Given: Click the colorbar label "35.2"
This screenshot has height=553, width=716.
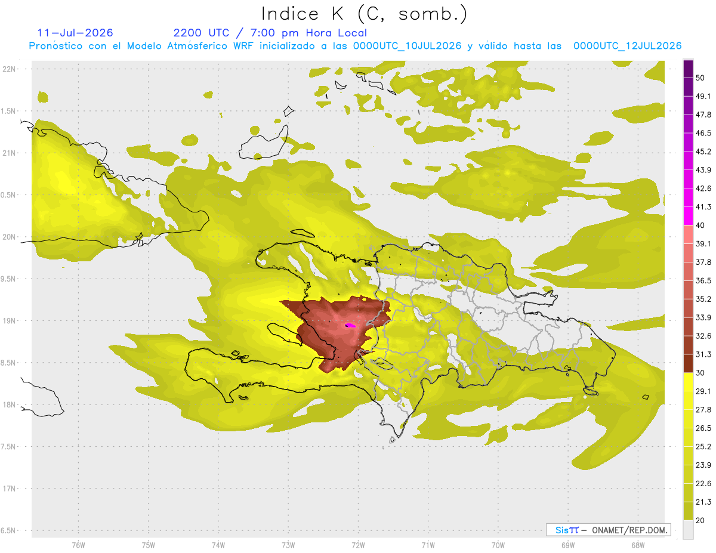Looking at the screenshot, I should pyautogui.click(x=703, y=299).
